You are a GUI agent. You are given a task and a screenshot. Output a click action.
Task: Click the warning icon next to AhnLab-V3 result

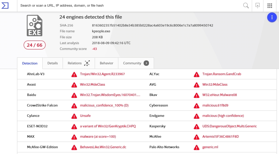74,74
